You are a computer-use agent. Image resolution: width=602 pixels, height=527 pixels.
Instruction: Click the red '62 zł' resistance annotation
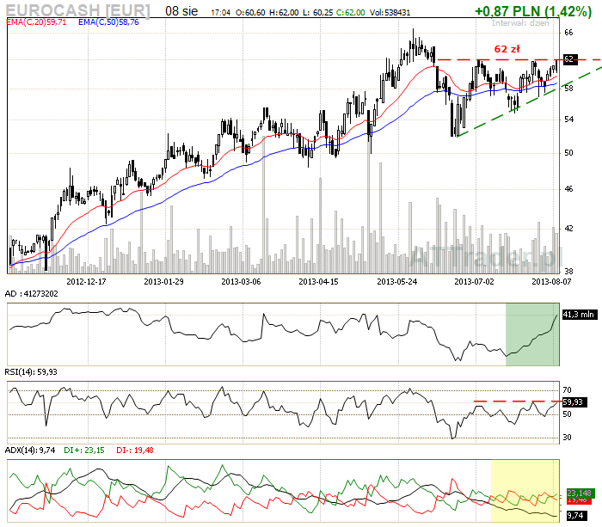pos(507,49)
